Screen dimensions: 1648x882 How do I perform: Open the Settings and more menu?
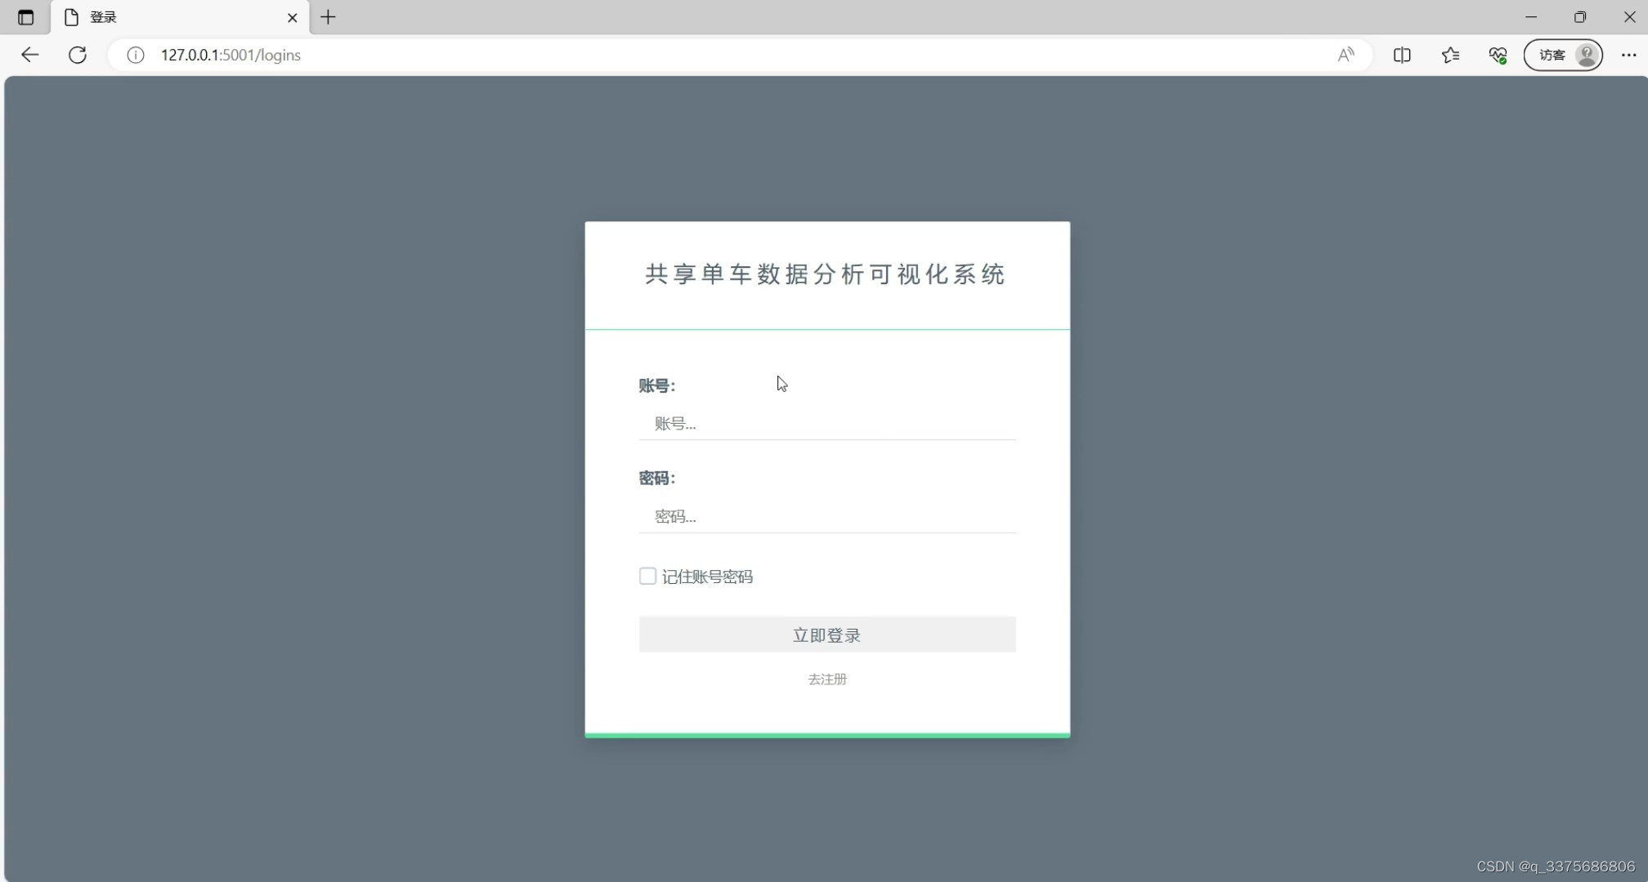pyautogui.click(x=1628, y=55)
